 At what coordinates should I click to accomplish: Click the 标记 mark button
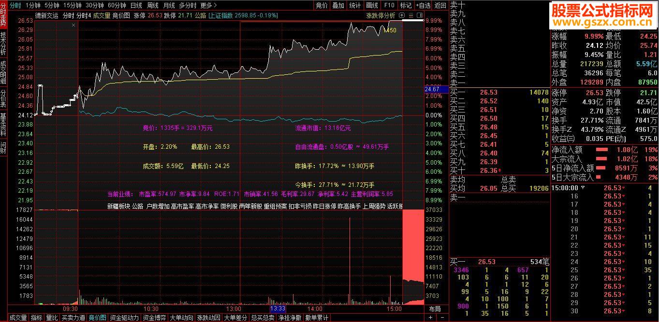(406, 5)
